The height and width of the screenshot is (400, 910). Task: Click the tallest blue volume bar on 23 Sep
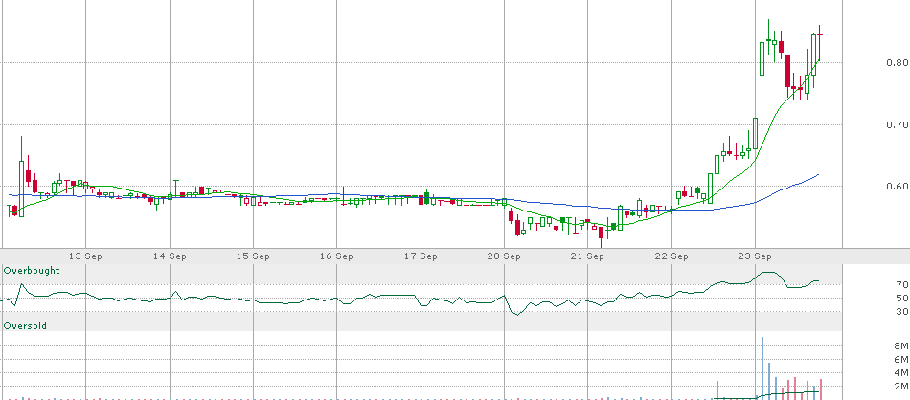click(762, 367)
